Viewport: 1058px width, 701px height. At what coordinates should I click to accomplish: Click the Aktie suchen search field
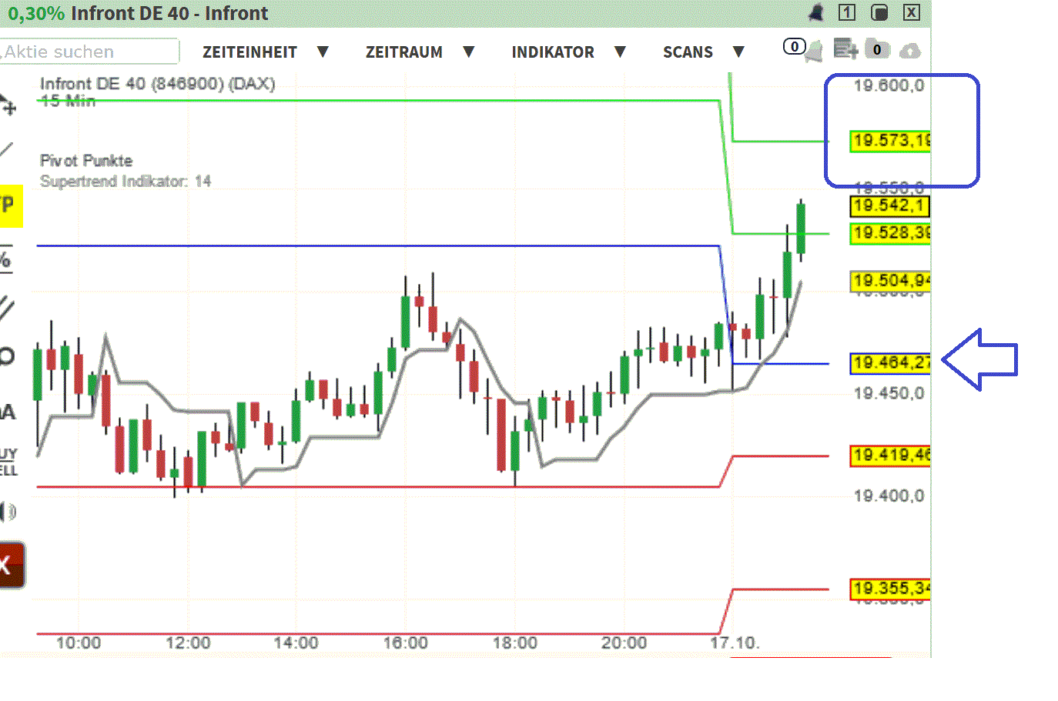(89, 51)
